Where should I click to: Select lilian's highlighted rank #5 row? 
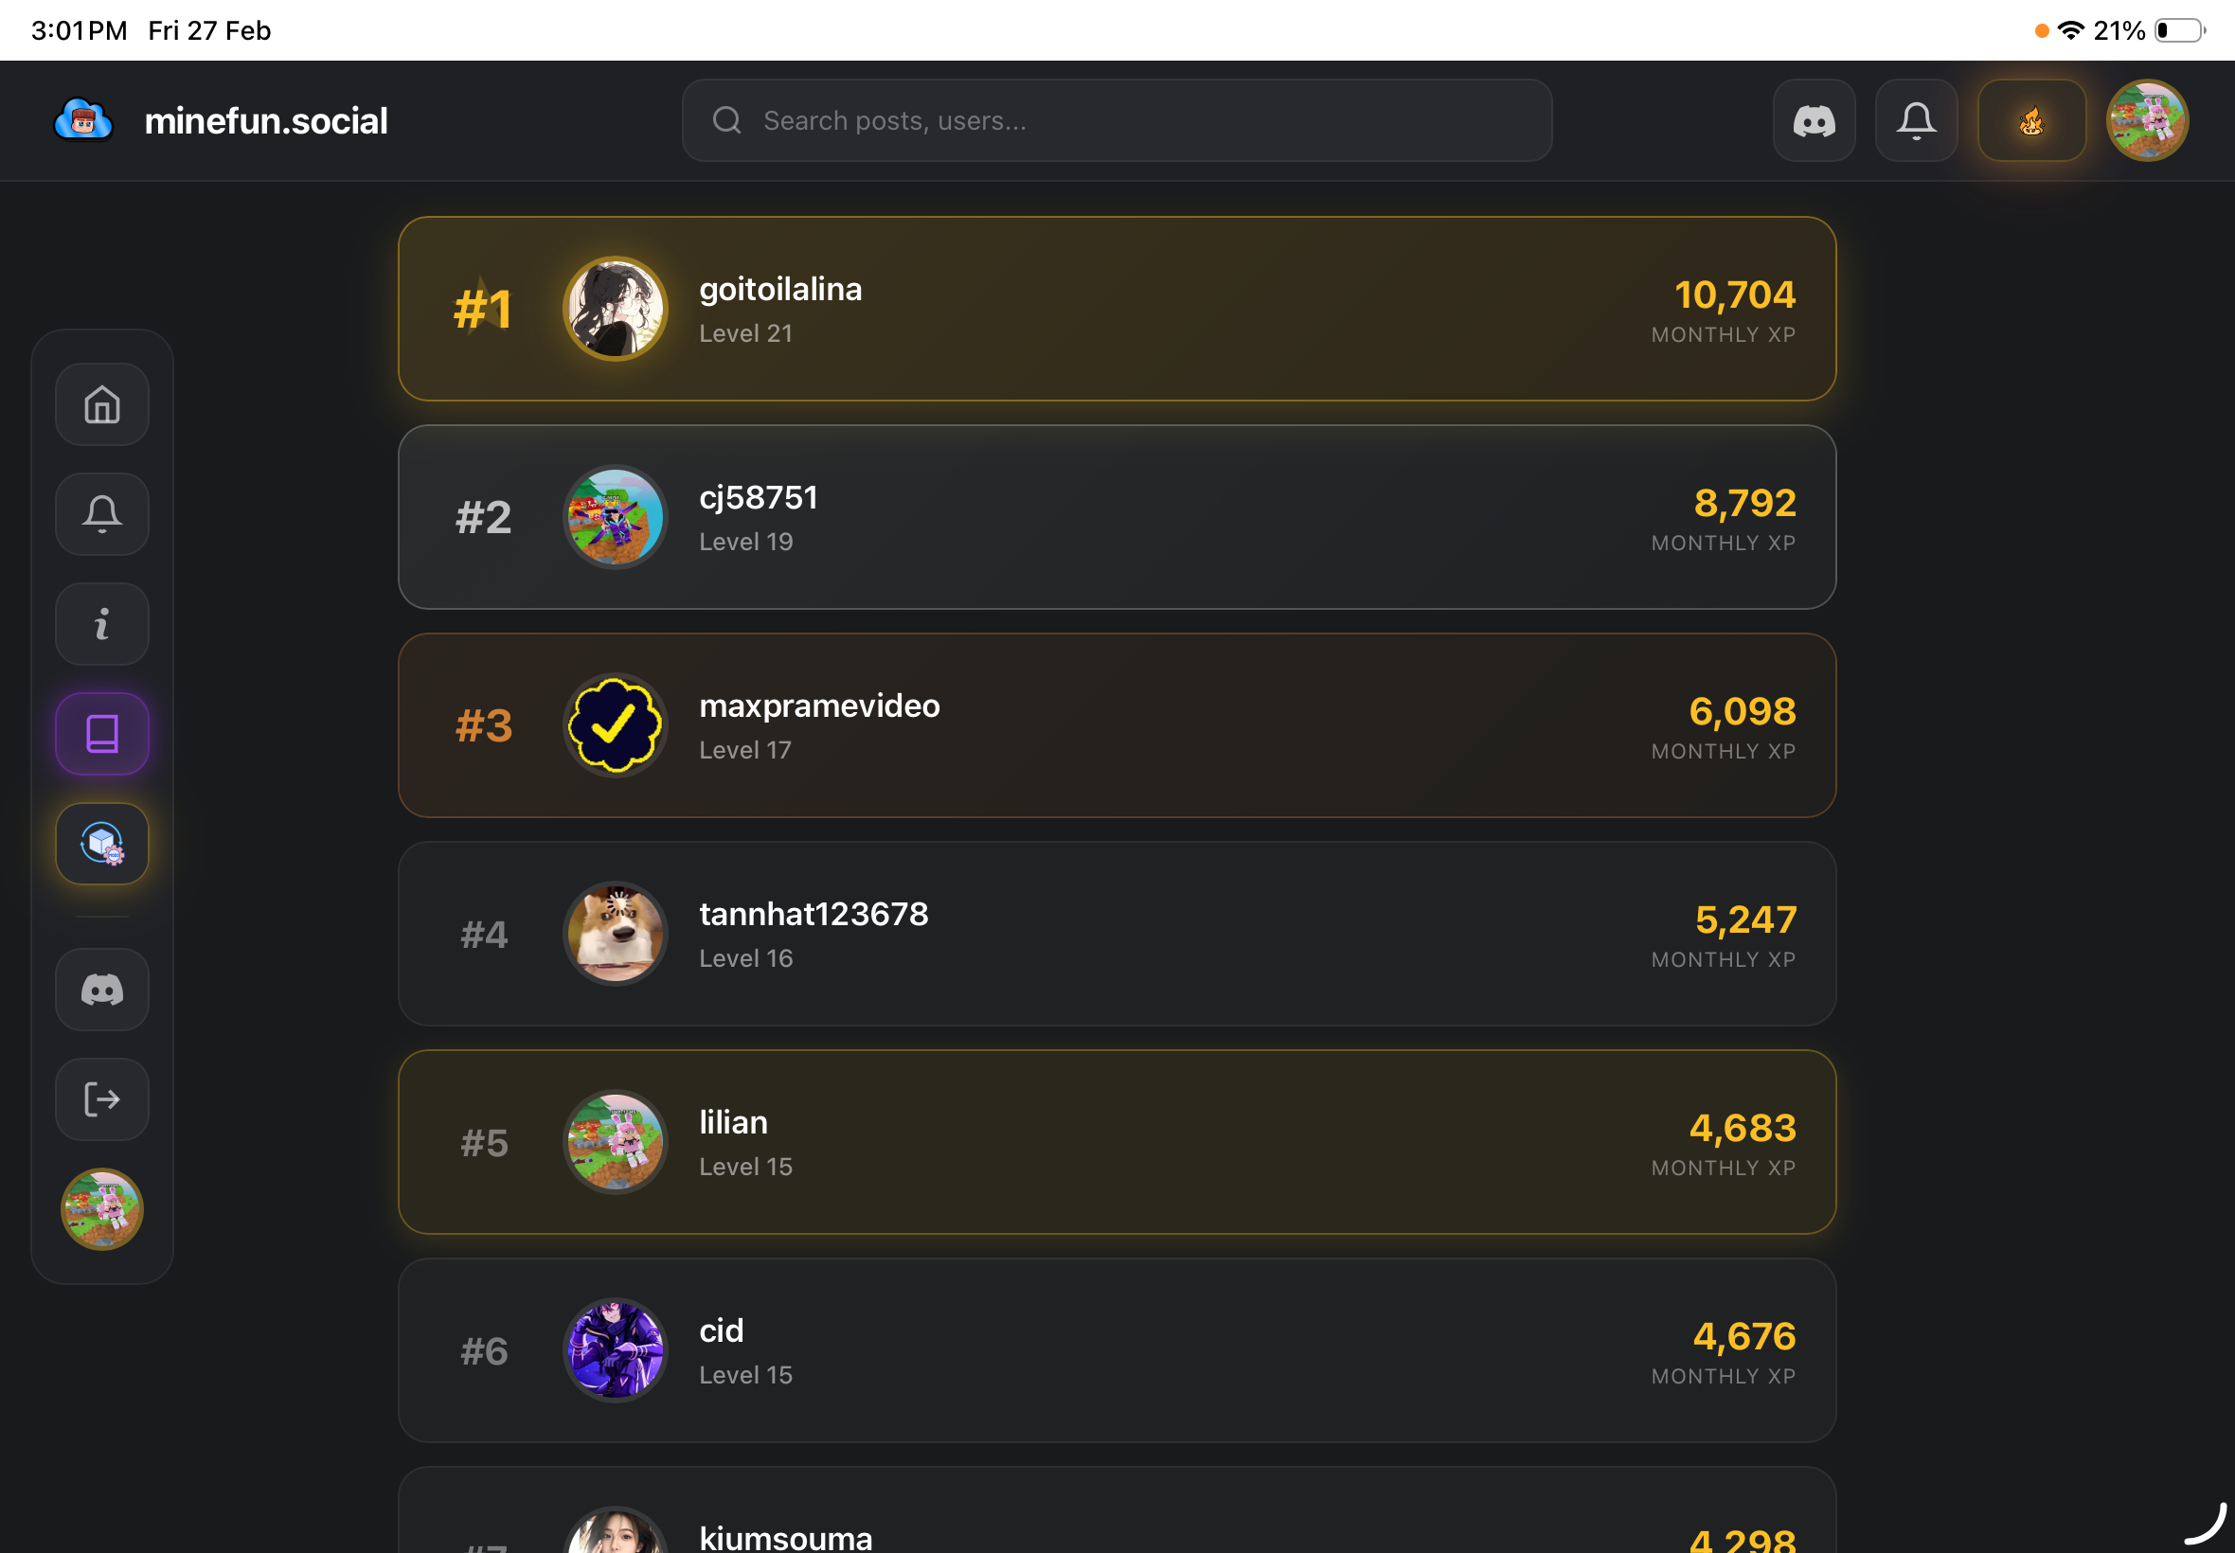(x=1116, y=1141)
